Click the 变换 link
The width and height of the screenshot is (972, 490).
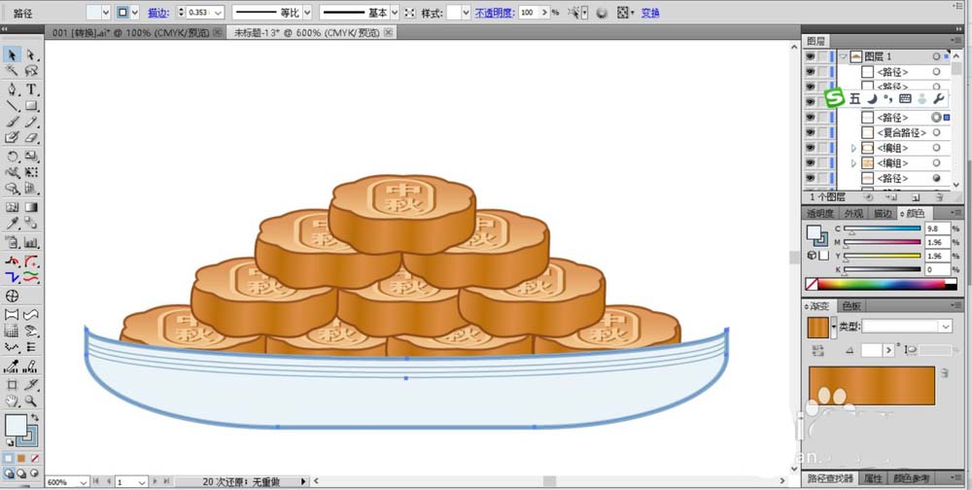[650, 13]
